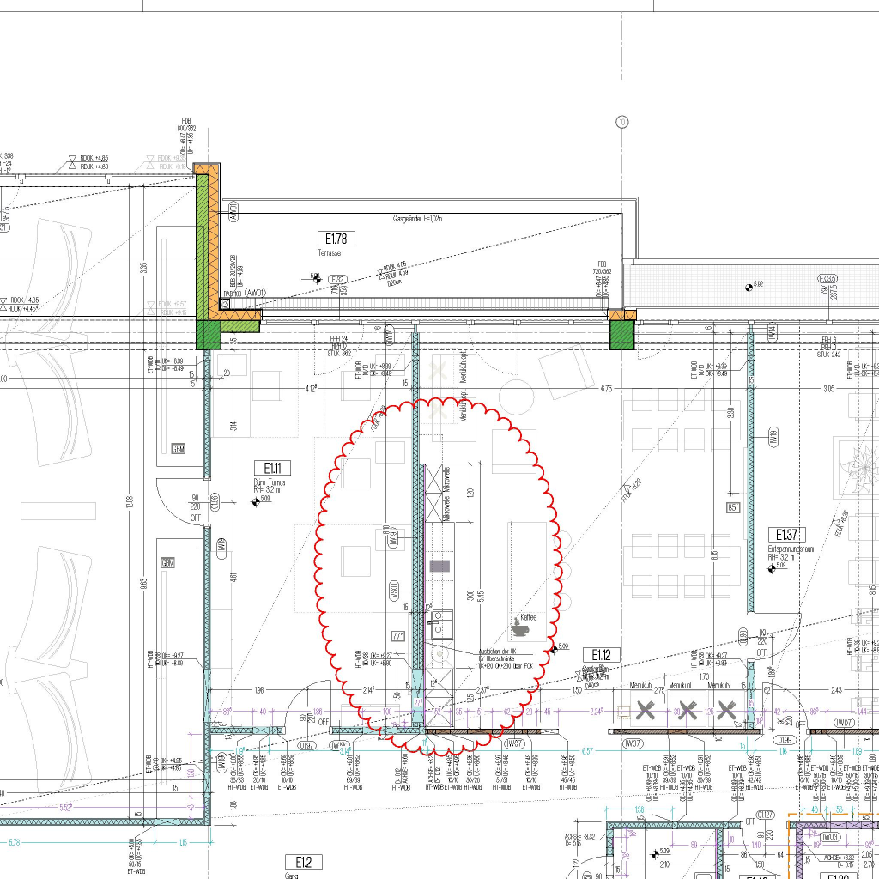Click dimension 1.70 above Menükühl units
879x879 pixels.
pyautogui.click(x=704, y=676)
